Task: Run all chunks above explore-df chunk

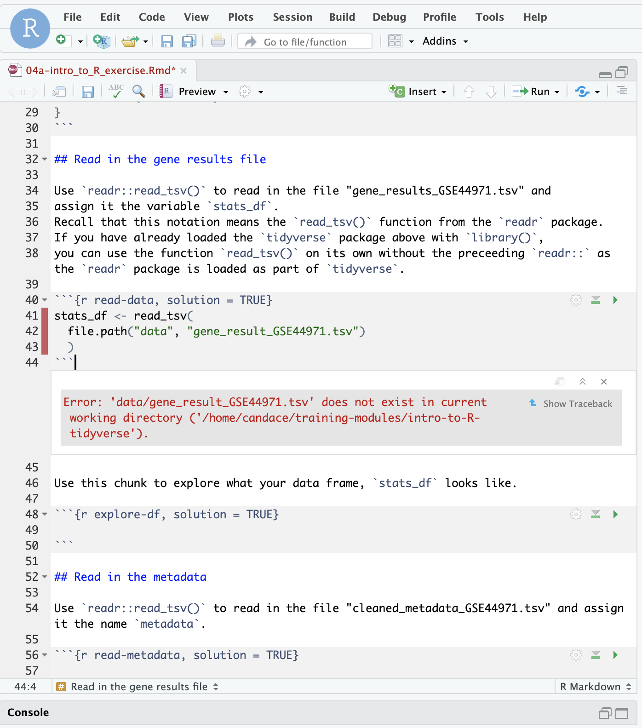Action: [x=596, y=515]
